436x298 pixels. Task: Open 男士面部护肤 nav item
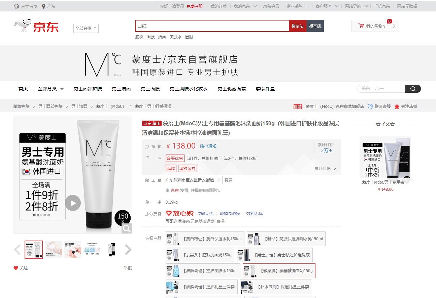(88, 89)
